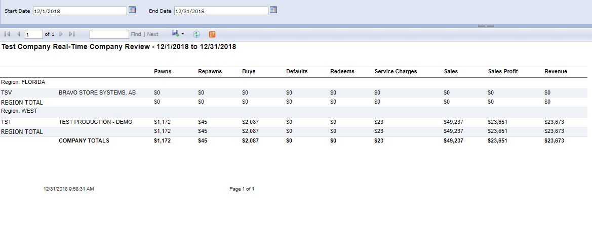Click the Find text search box
This screenshot has height=234, width=592.
tap(109, 34)
